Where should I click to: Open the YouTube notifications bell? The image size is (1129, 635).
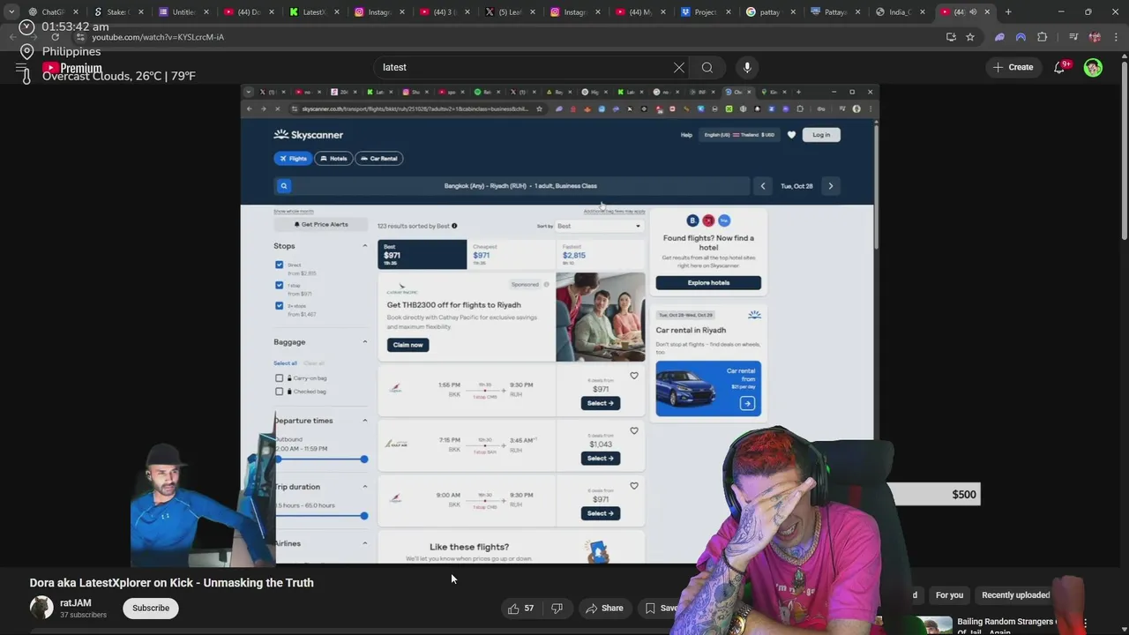(x=1059, y=67)
